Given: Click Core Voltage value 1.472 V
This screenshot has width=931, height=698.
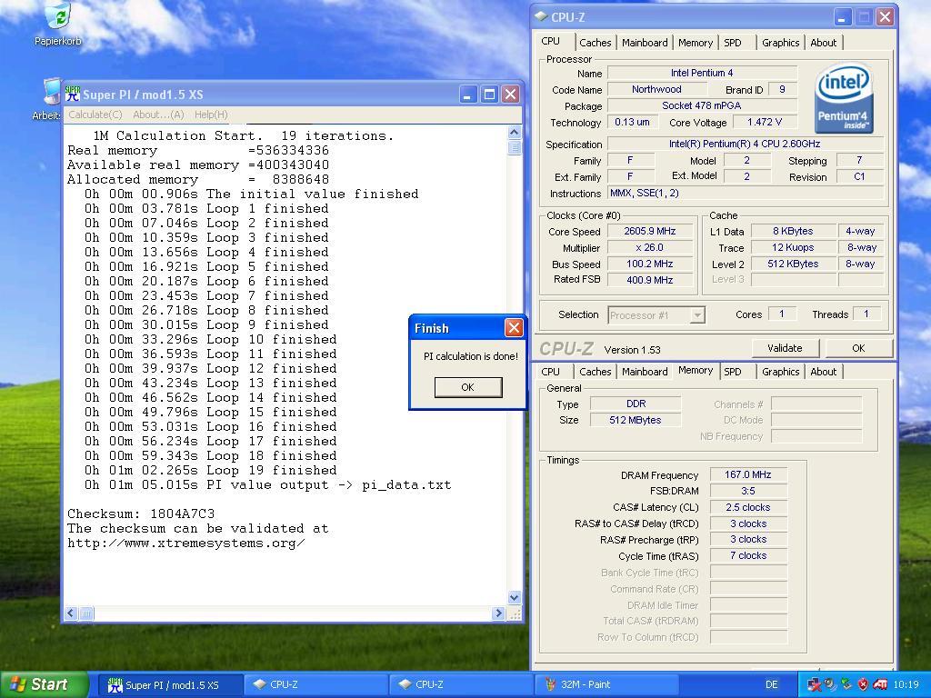Looking at the screenshot, I should point(764,122).
